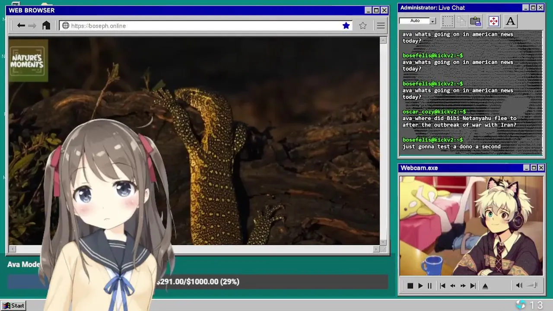Image resolution: width=553 pixels, height=311 pixels.
Task: Select the Mark selection tool in Live Chat
Action: pyautogui.click(x=448, y=21)
